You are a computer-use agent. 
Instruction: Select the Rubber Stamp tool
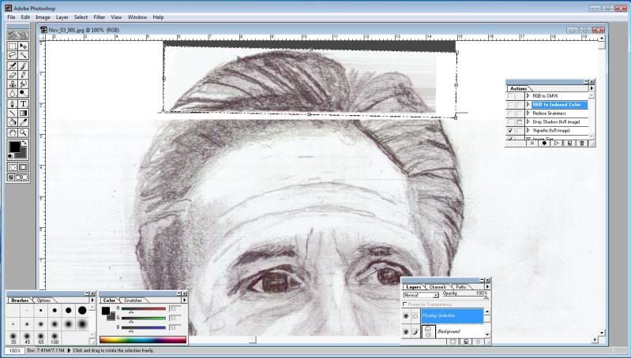[x=13, y=84]
